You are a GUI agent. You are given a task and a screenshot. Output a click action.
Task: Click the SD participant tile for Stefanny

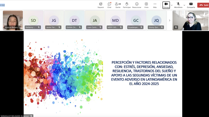(x=33, y=21)
